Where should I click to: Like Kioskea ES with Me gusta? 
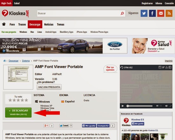point(138,123)
